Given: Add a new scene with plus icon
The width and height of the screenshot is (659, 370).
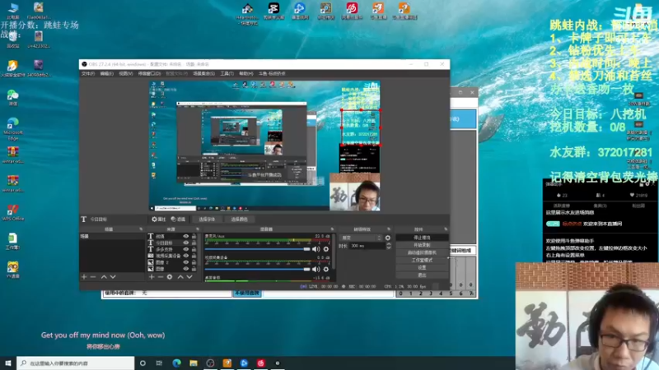Looking at the screenshot, I should pyautogui.click(x=84, y=277).
